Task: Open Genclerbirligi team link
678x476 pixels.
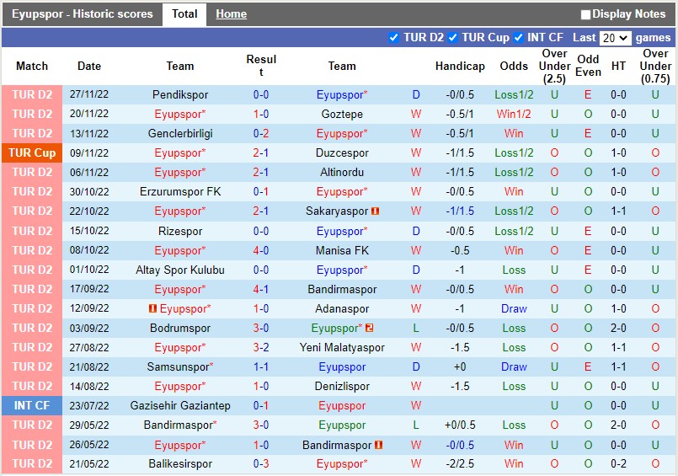Action: tap(180, 133)
